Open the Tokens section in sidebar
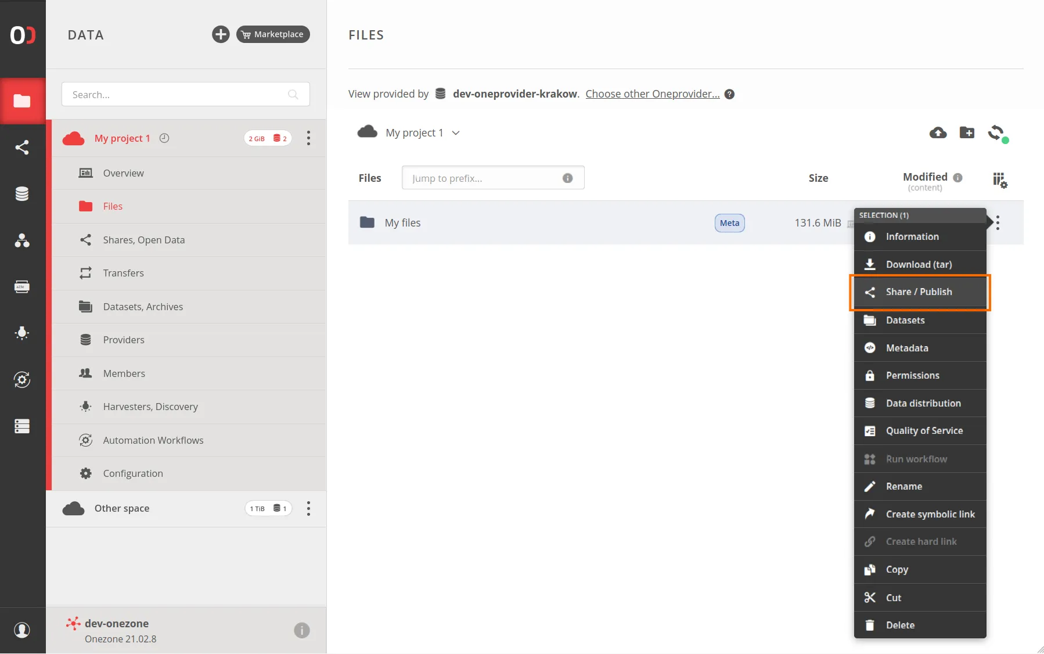Screen dimensions: 1044x654 23,286
